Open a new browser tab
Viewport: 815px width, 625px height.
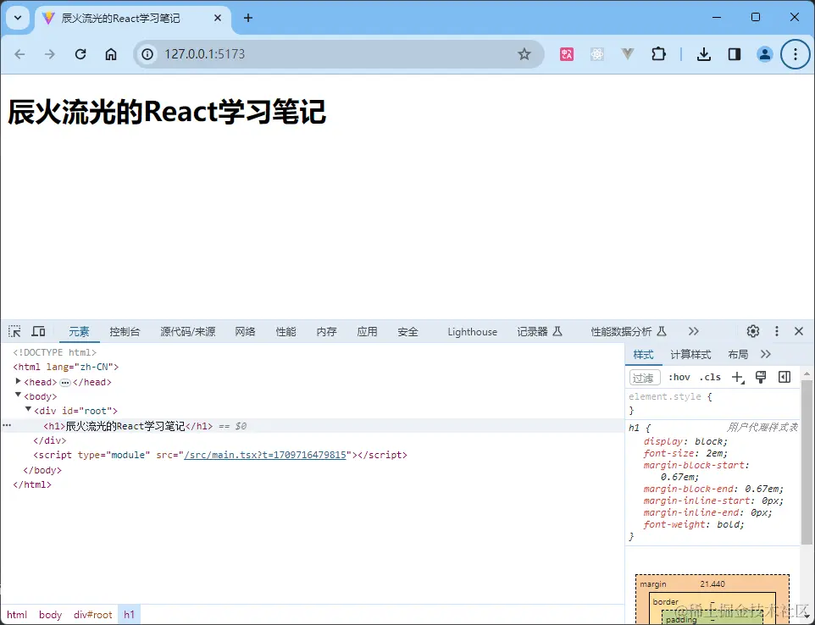click(x=248, y=18)
